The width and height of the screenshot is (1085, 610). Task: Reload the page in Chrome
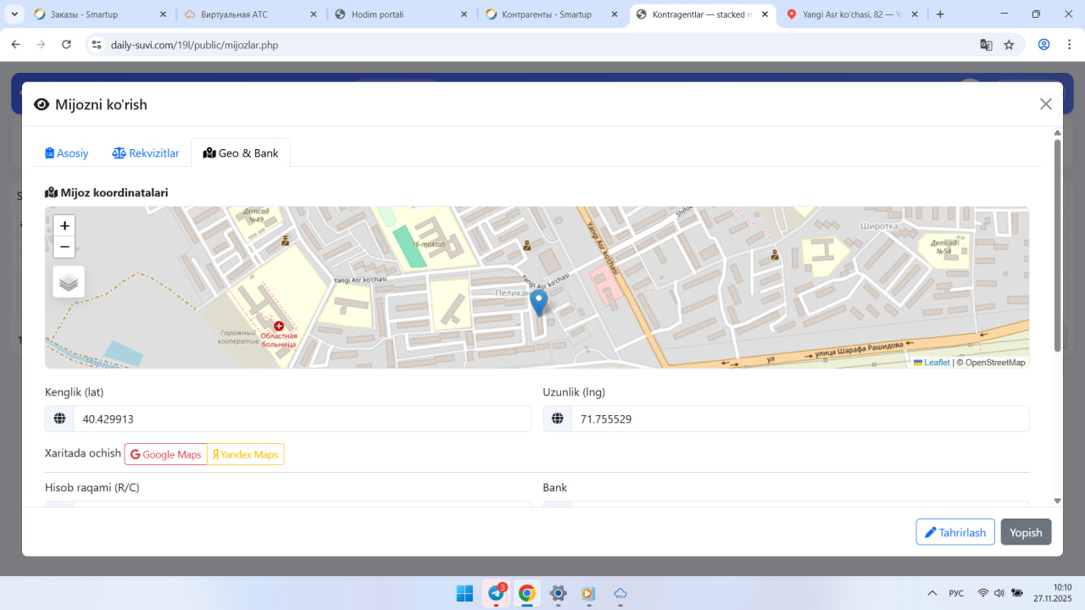(67, 45)
